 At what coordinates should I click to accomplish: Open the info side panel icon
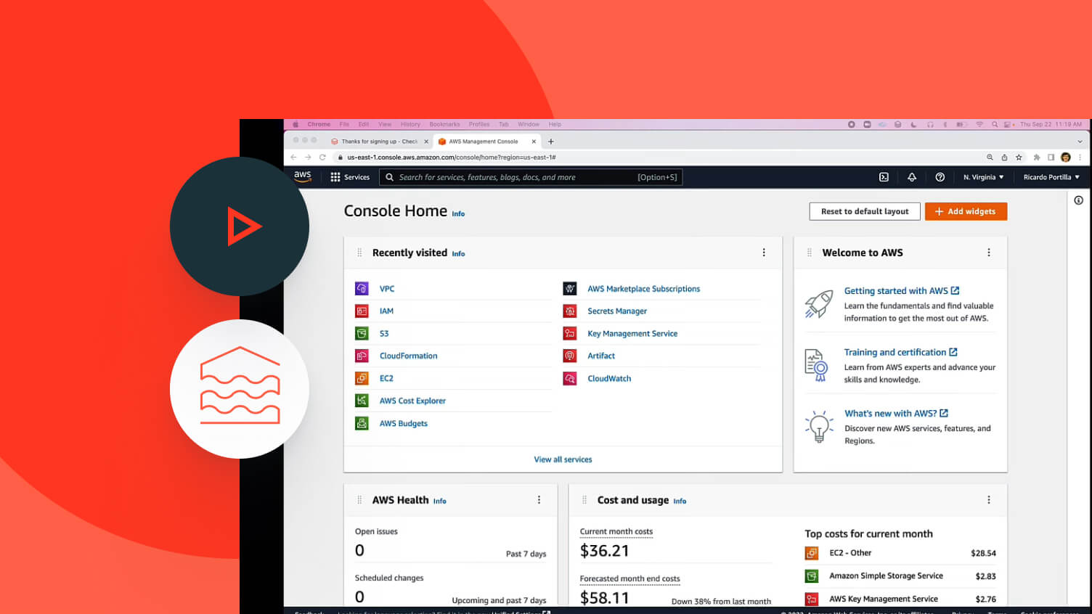1078,200
